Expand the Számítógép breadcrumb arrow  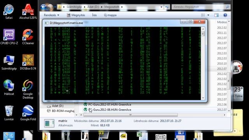[84, 7]
